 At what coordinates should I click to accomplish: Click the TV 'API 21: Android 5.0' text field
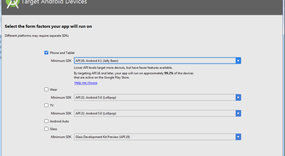154,113
